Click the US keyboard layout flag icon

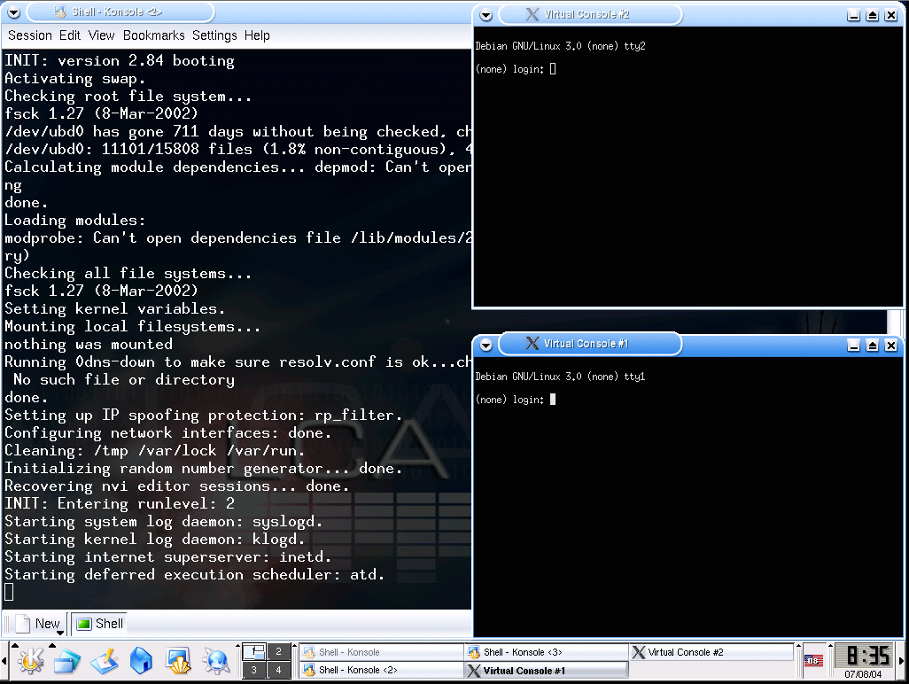(x=813, y=660)
